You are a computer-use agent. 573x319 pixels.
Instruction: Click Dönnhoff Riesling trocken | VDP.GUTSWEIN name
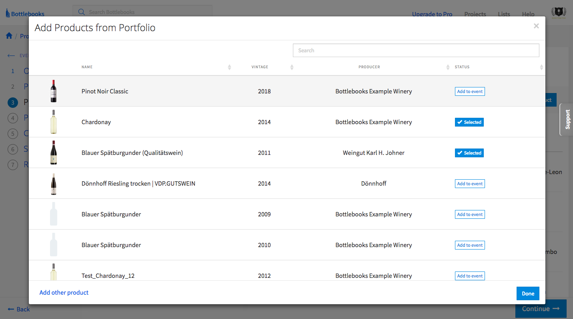pos(138,184)
